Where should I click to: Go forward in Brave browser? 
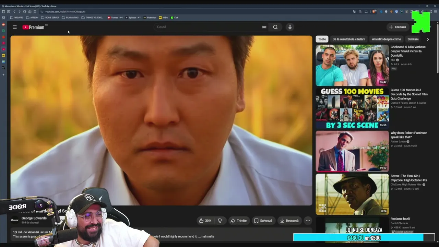coord(19,12)
